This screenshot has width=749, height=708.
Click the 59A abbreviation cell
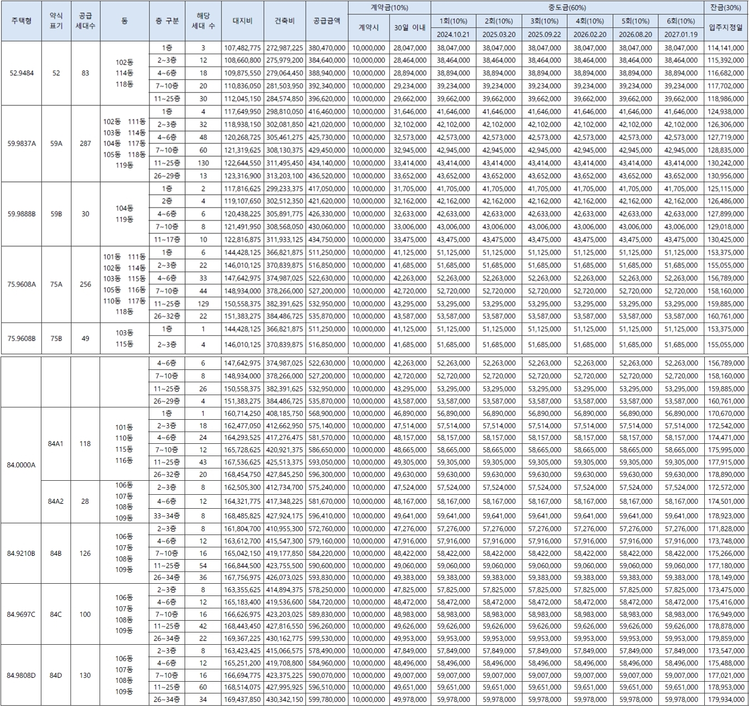pyautogui.click(x=56, y=143)
